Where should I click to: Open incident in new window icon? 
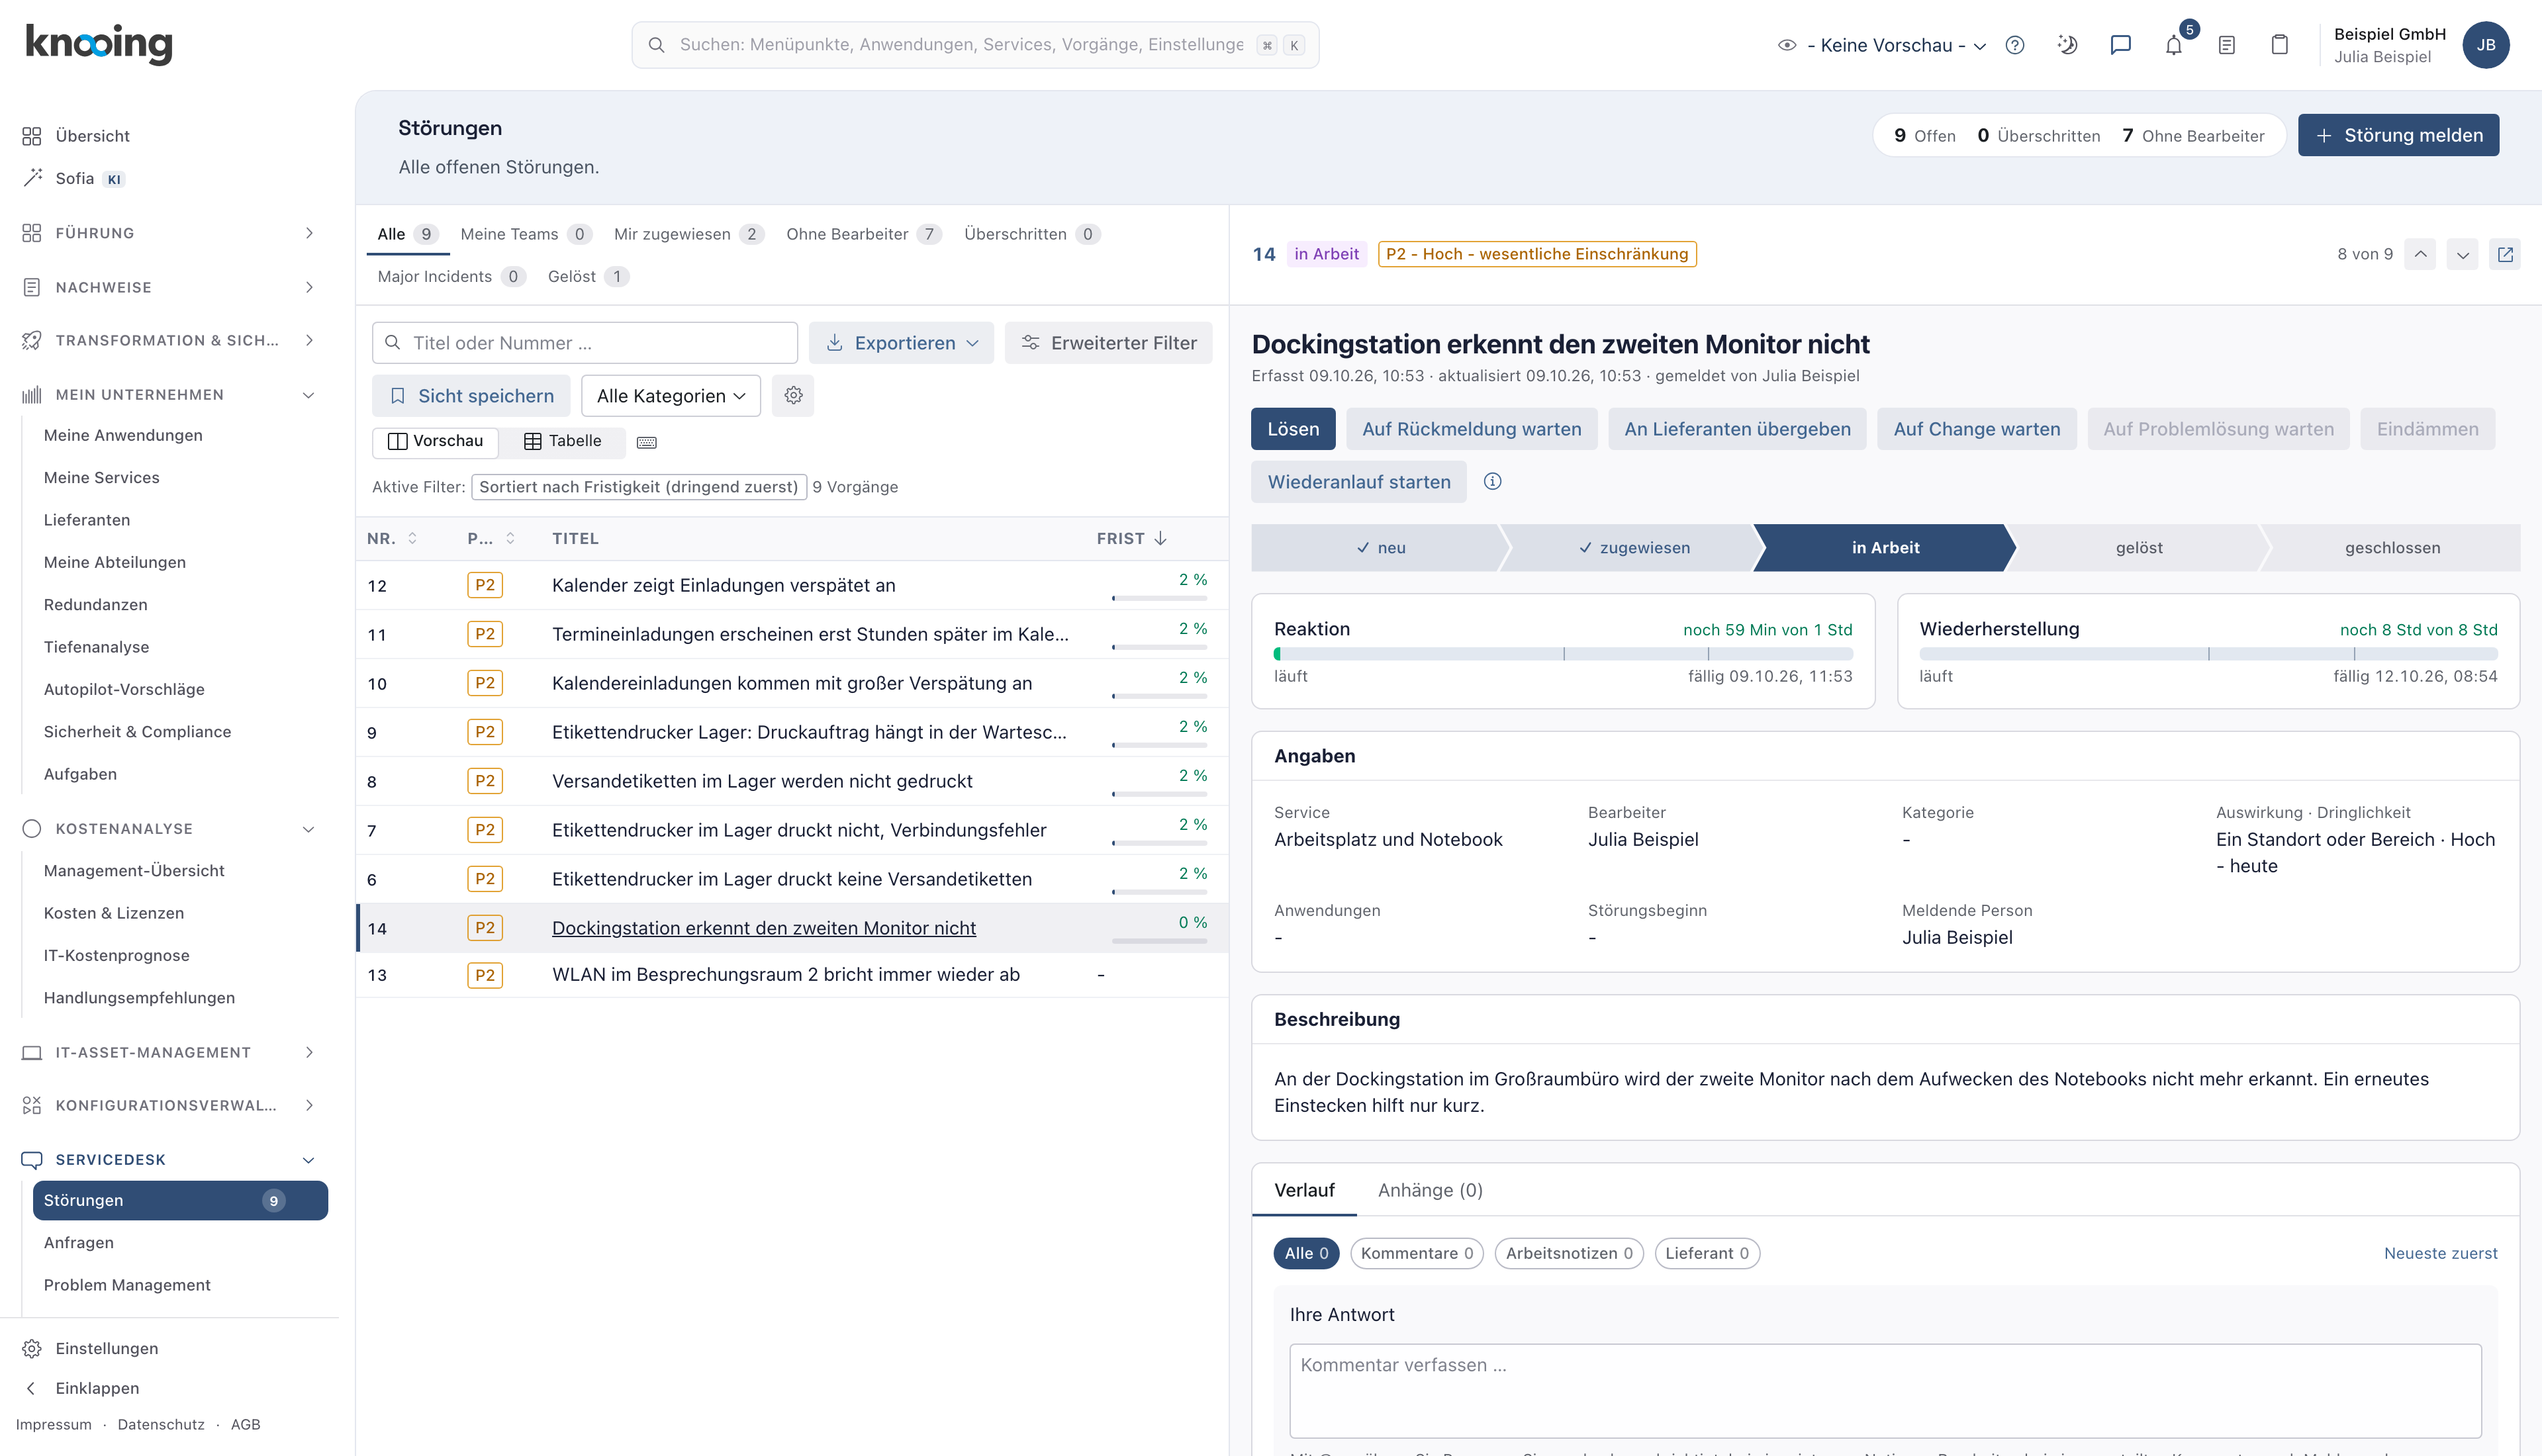pyautogui.click(x=2505, y=254)
